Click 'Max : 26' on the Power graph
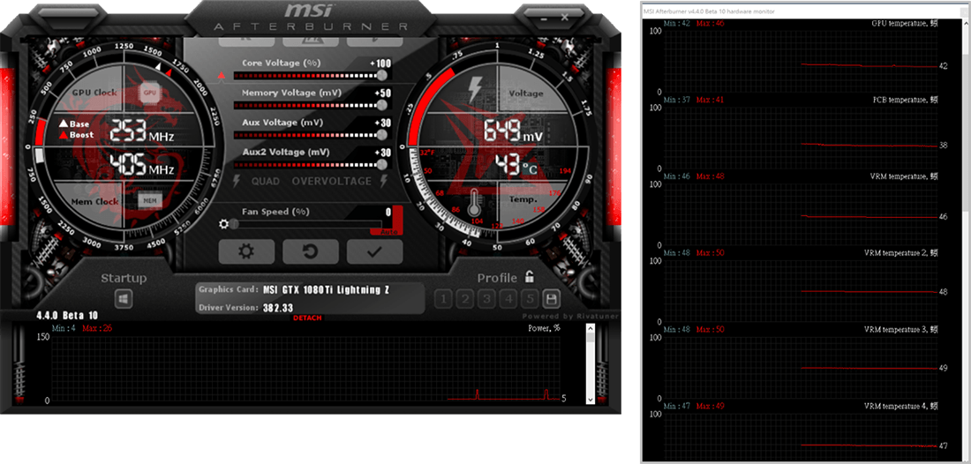The width and height of the screenshot is (971, 464). [97, 328]
